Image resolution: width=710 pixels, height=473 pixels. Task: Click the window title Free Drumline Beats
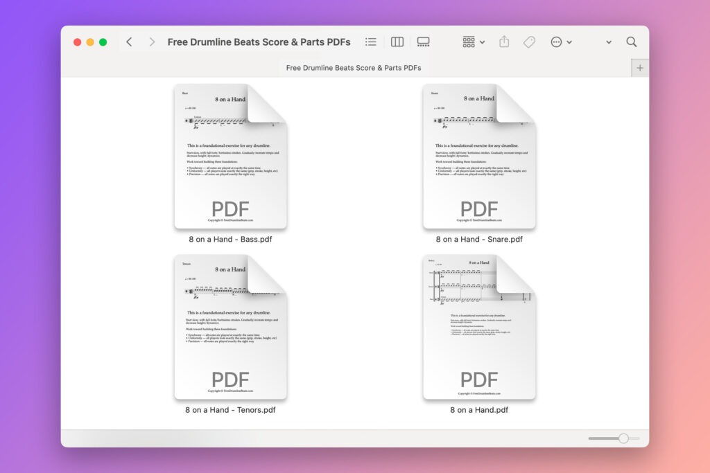259,42
